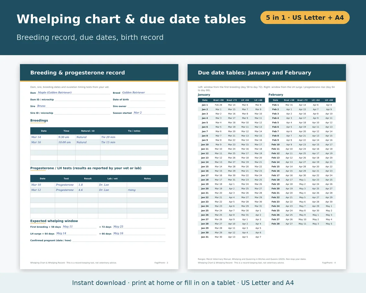Click 'Progesterone' in the Mar 10 test row

tap(66, 185)
